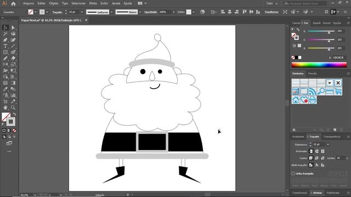Align stroke to center option
The width and height of the screenshot is (351, 197).
pyautogui.click(x=311, y=165)
